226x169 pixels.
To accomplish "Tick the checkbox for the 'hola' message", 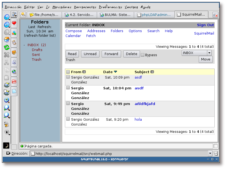I will tap(68, 119).
